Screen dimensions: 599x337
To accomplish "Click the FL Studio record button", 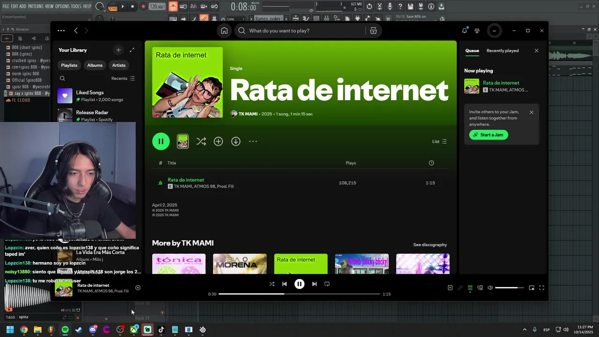I will (143, 7).
